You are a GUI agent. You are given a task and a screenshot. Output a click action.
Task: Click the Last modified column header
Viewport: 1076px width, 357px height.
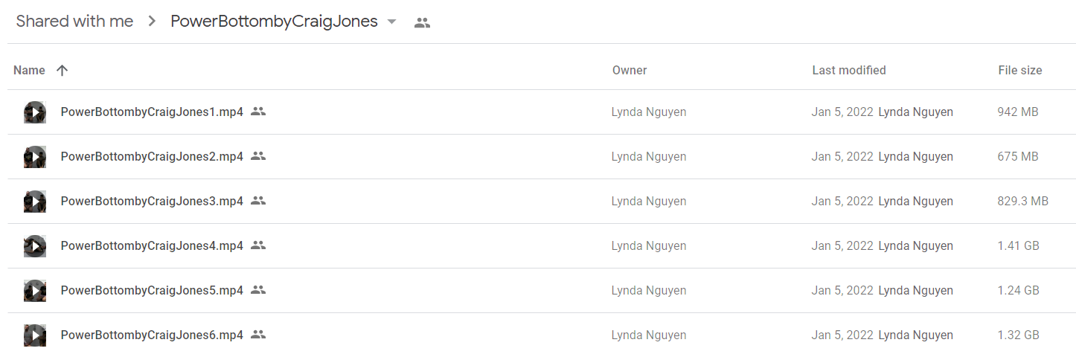(x=849, y=70)
